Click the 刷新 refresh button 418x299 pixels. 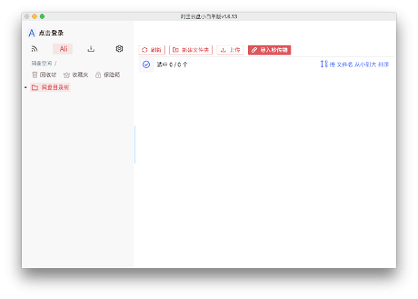point(152,50)
